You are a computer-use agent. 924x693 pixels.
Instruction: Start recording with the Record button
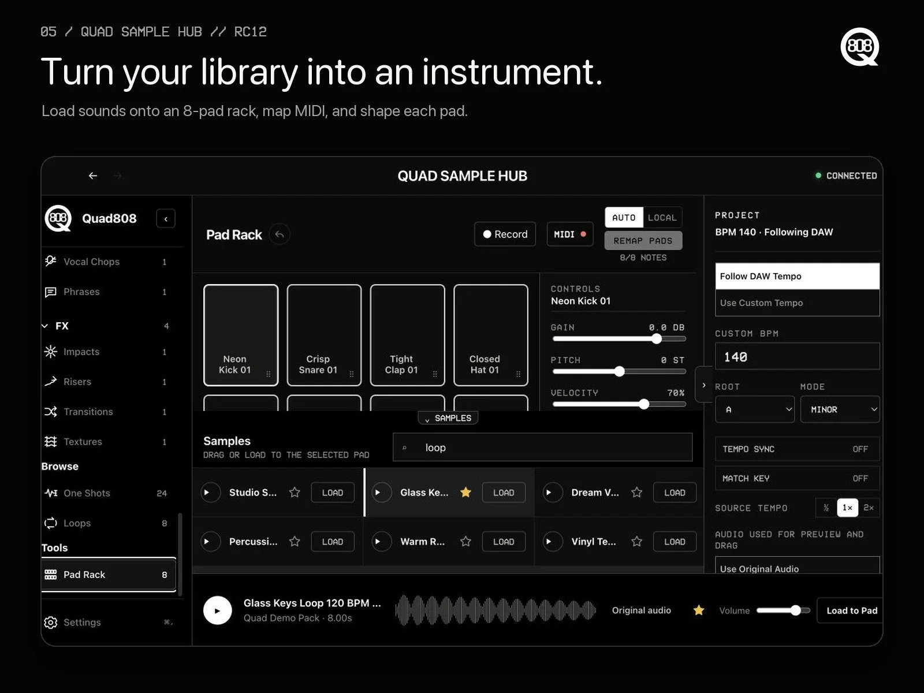coord(505,234)
